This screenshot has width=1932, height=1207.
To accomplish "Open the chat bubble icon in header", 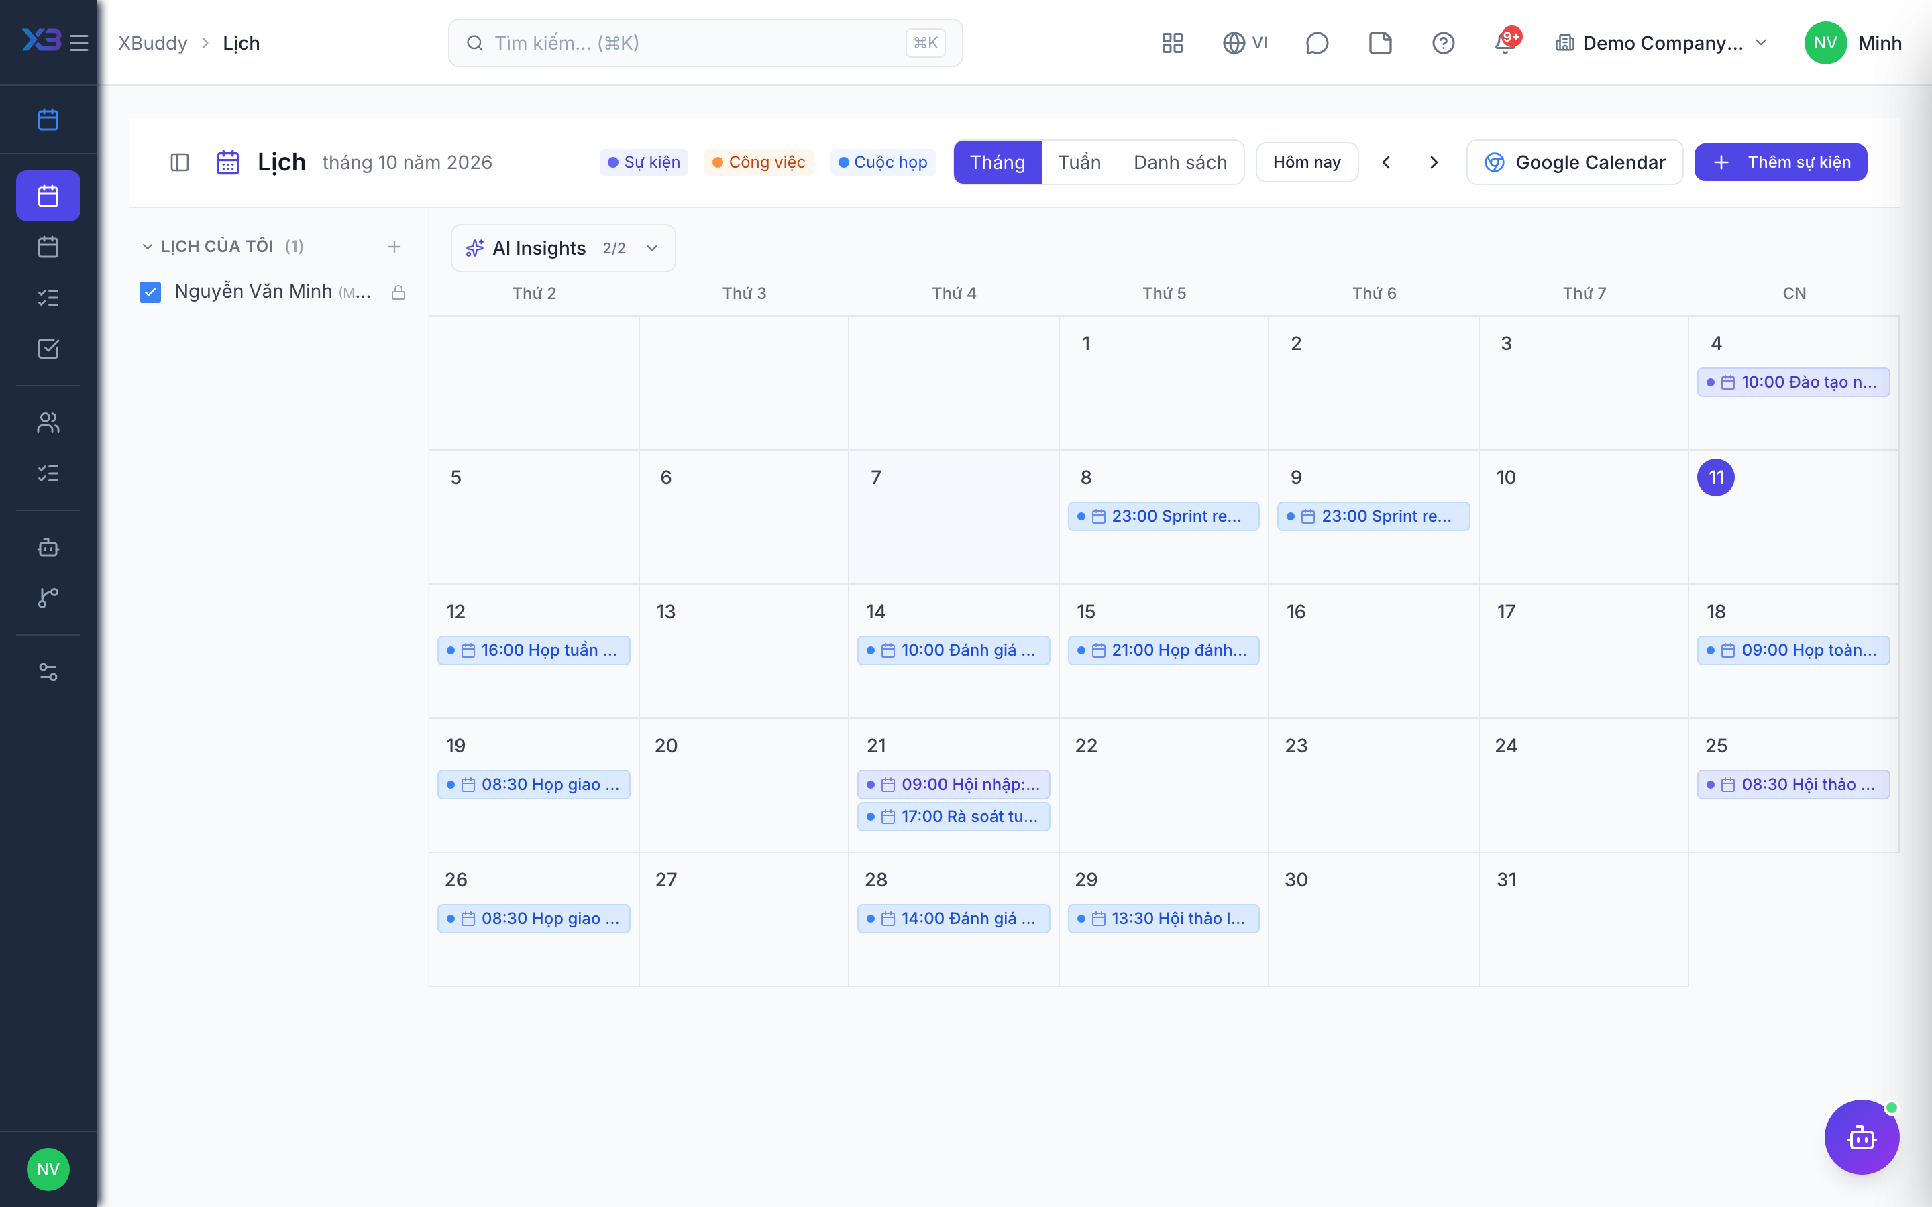I will (1316, 42).
